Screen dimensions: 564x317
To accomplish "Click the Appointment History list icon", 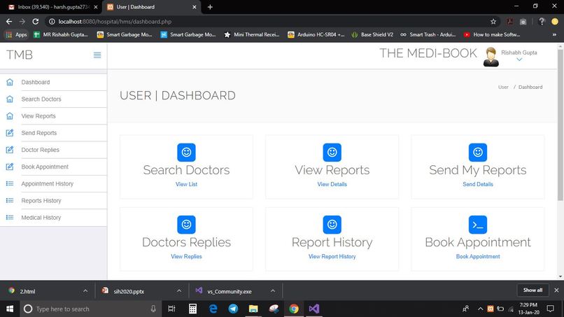I will point(10,183).
